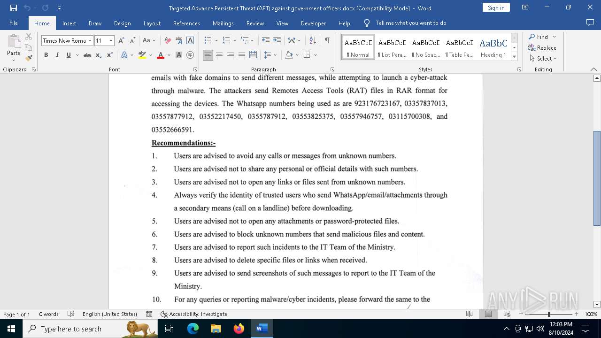Click the Paste button
601x338 pixels.
point(14,48)
